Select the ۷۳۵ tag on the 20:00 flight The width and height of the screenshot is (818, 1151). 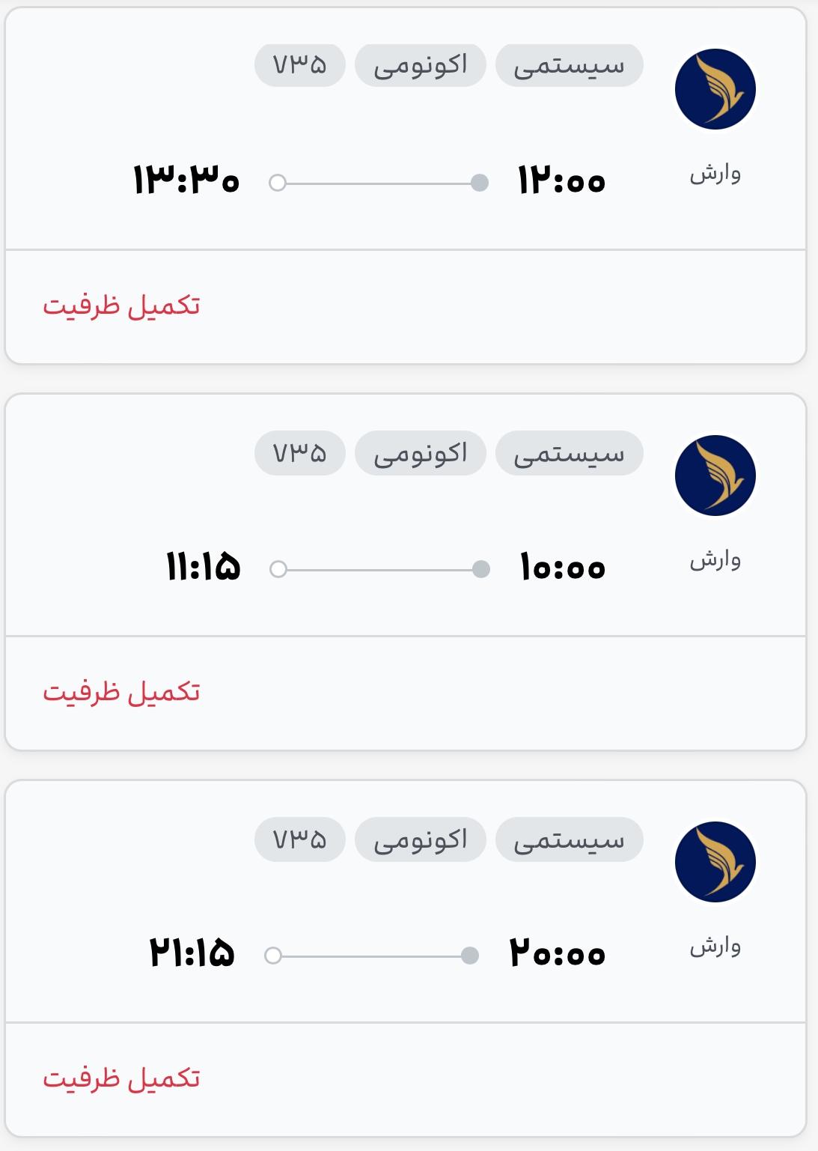point(300,839)
